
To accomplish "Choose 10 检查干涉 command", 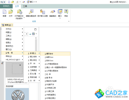I will [x=55, y=84].
